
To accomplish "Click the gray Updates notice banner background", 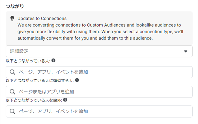I will (99, 28).
